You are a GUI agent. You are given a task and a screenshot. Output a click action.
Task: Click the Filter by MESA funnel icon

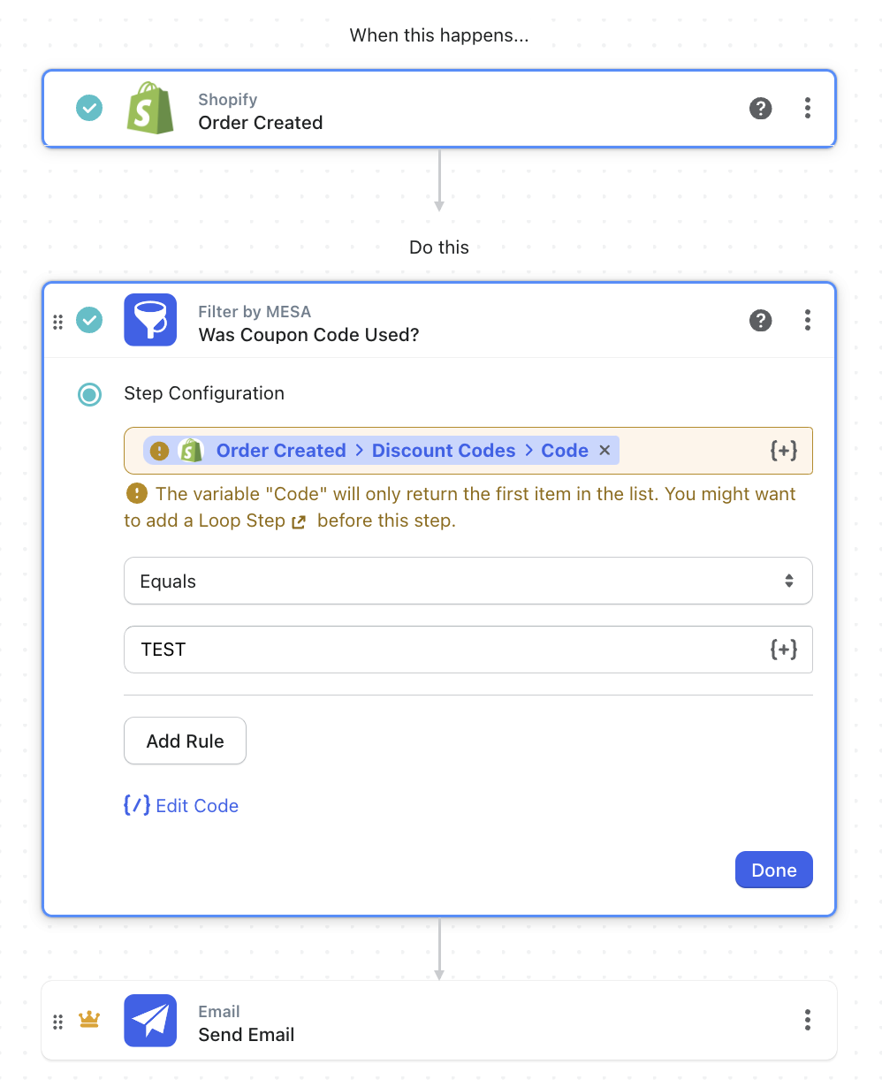pyautogui.click(x=150, y=320)
